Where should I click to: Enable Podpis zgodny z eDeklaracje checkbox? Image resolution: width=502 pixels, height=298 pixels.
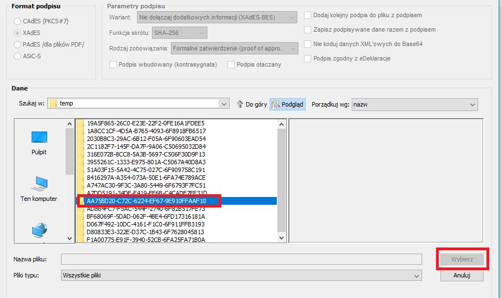coord(308,58)
